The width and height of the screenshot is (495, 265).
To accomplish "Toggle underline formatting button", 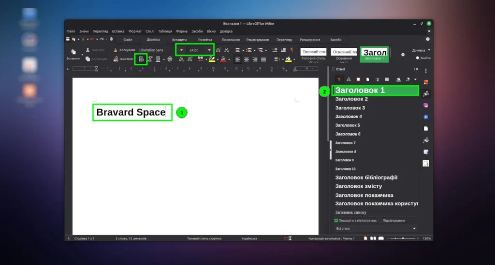I will click(158, 59).
